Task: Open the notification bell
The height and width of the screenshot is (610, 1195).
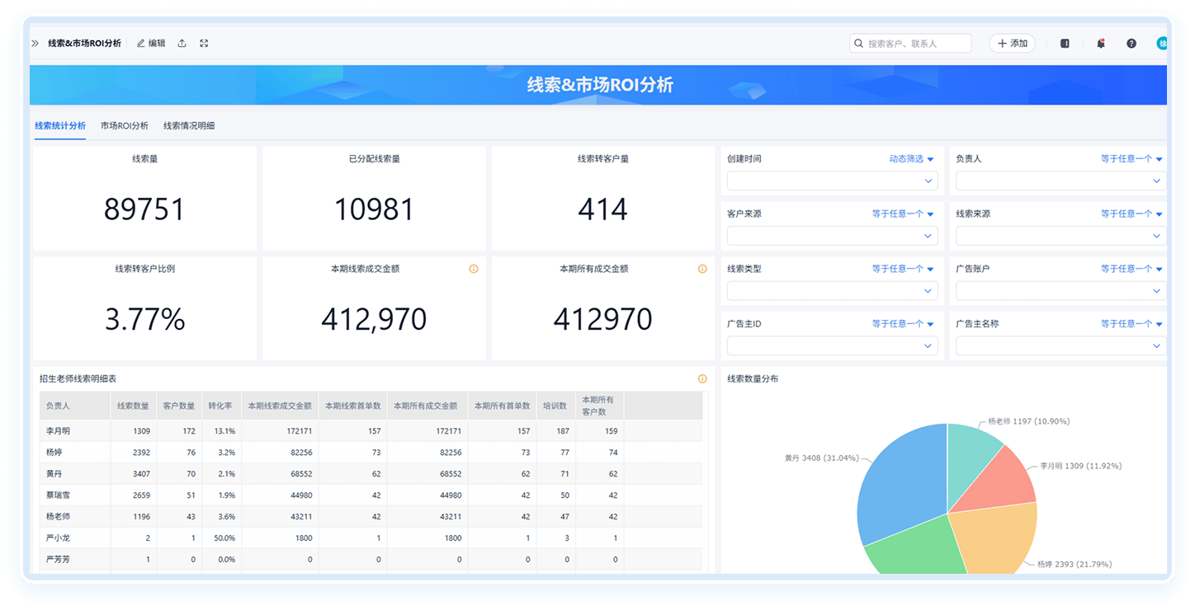Action: coord(1100,44)
